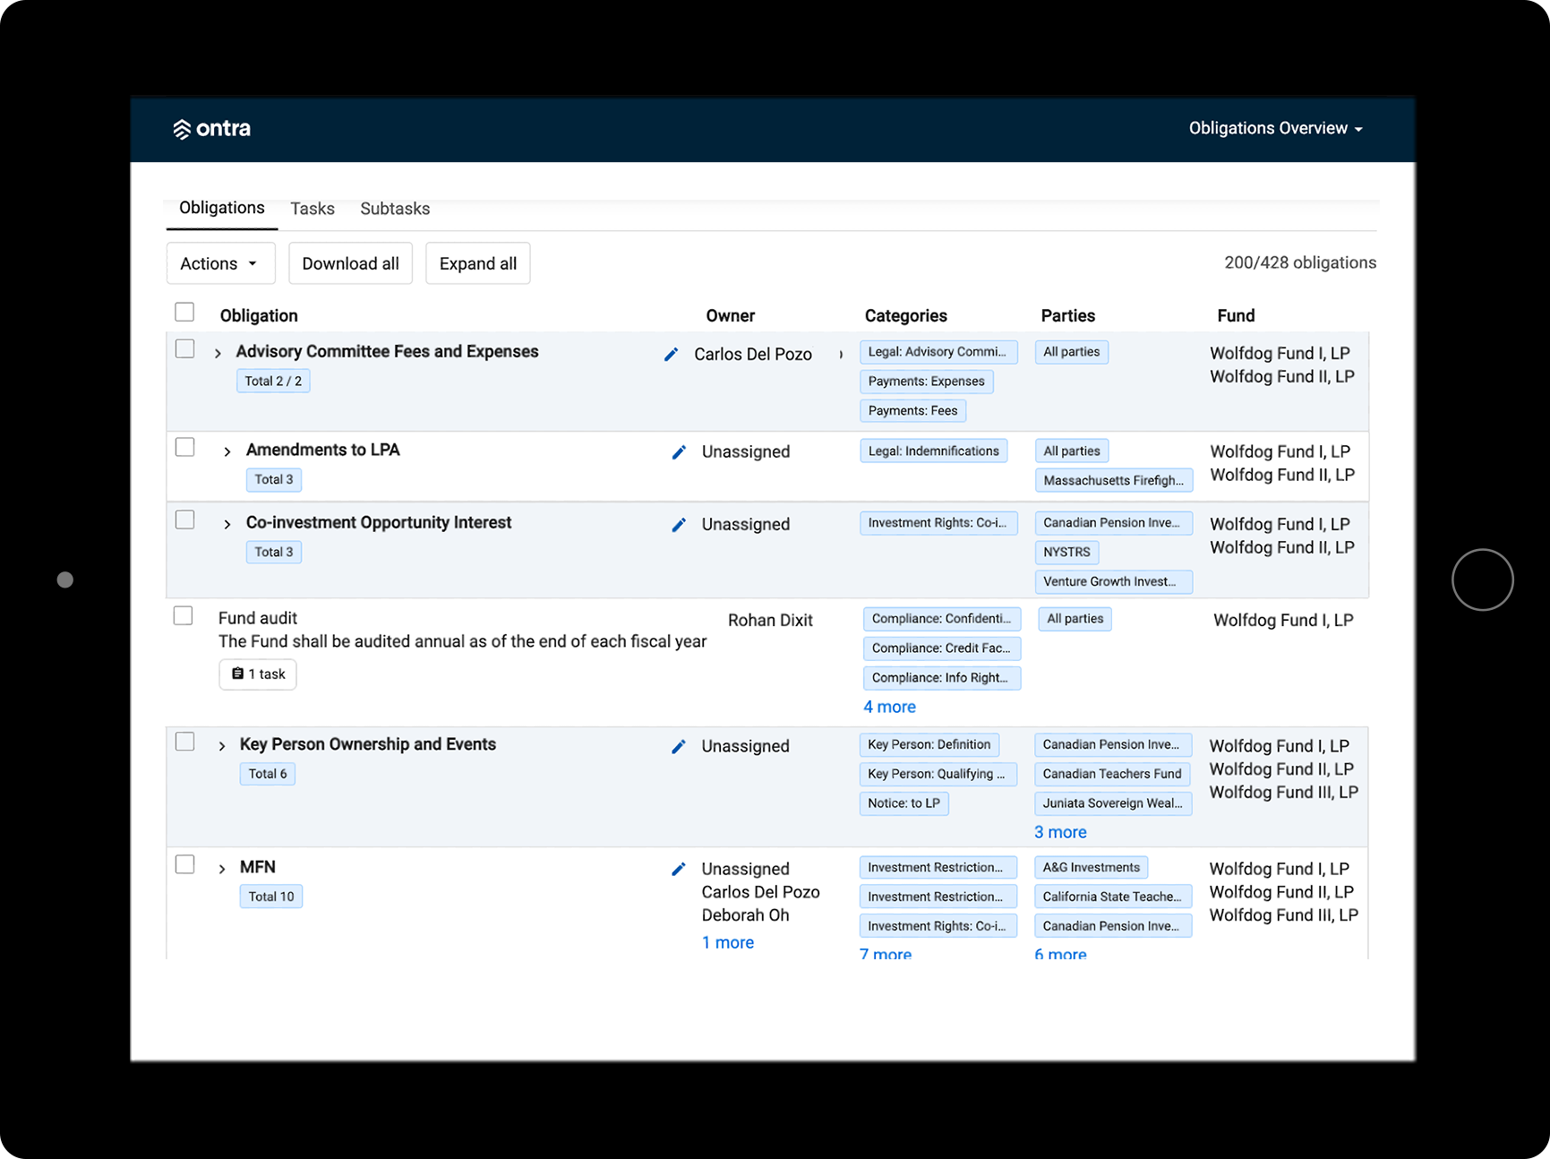
Task: Click the Notice: to LP tag
Action: click(903, 803)
